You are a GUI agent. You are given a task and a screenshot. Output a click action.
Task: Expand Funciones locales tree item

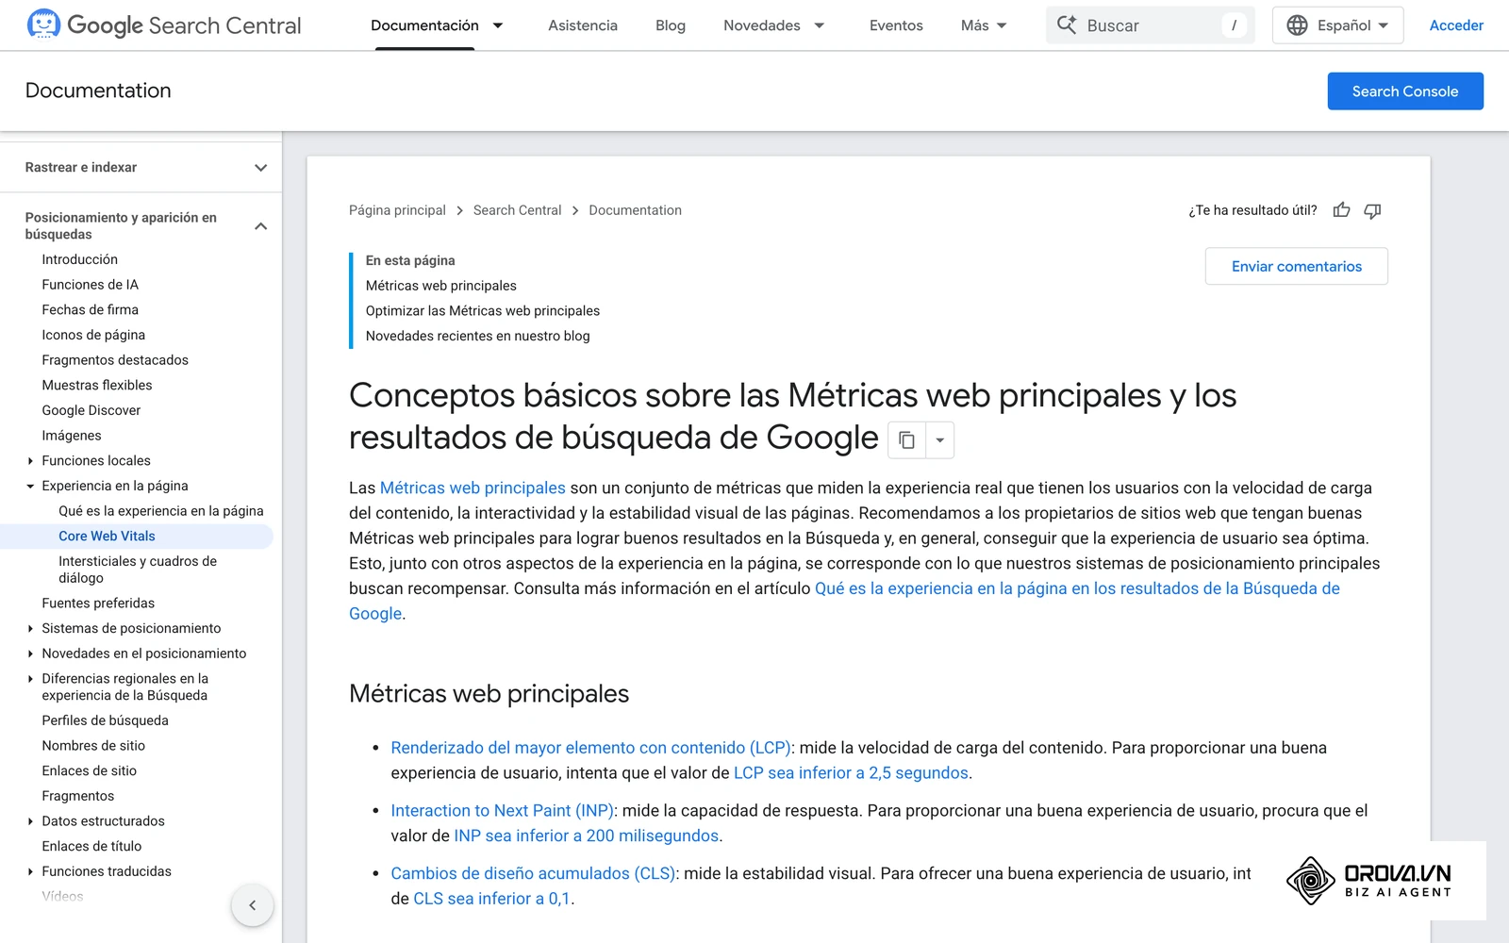pyautogui.click(x=30, y=461)
